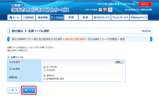Open the でんさいサービス tab

(120, 17)
